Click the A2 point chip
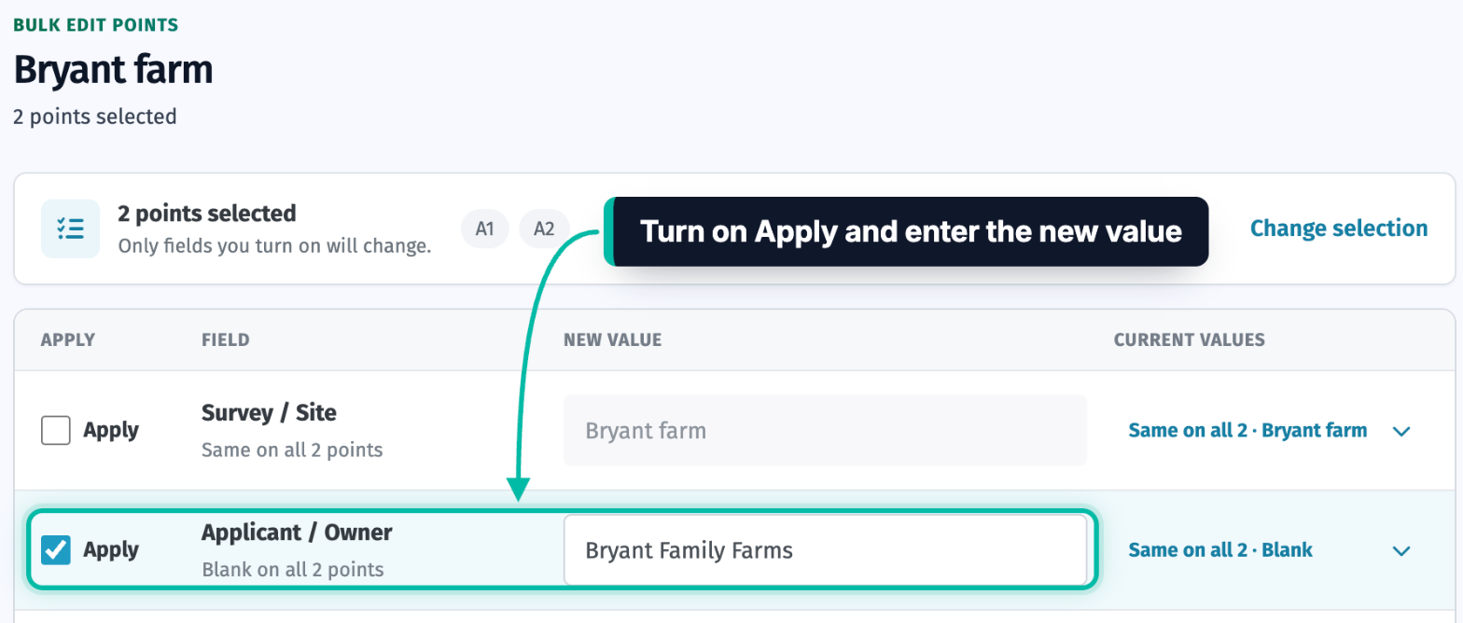The image size is (1463, 623). tap(544, 228)
